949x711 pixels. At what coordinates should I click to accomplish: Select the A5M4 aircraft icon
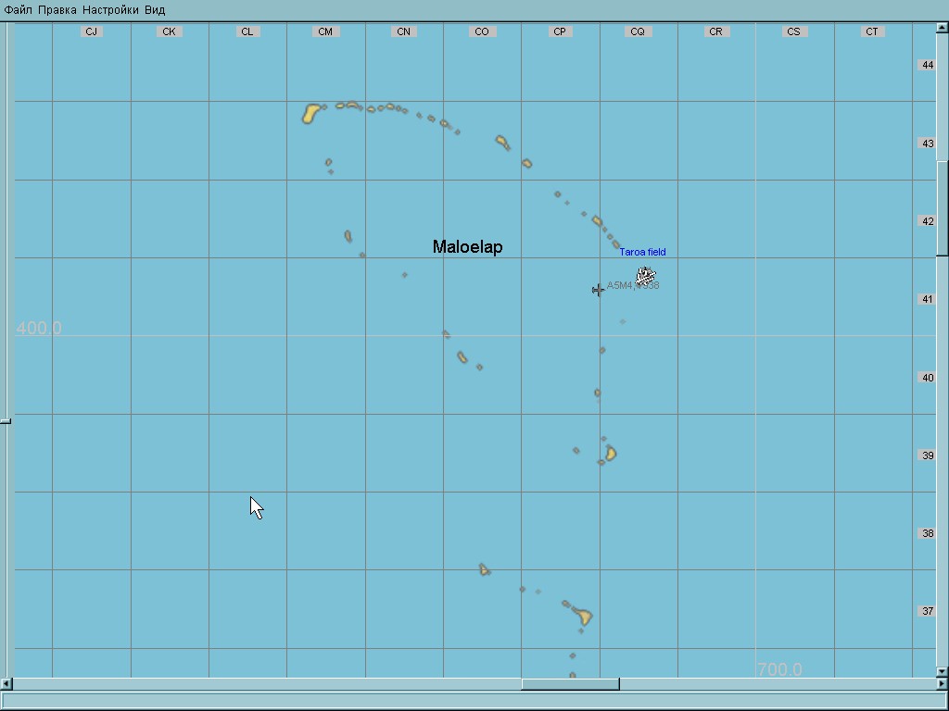598,290
